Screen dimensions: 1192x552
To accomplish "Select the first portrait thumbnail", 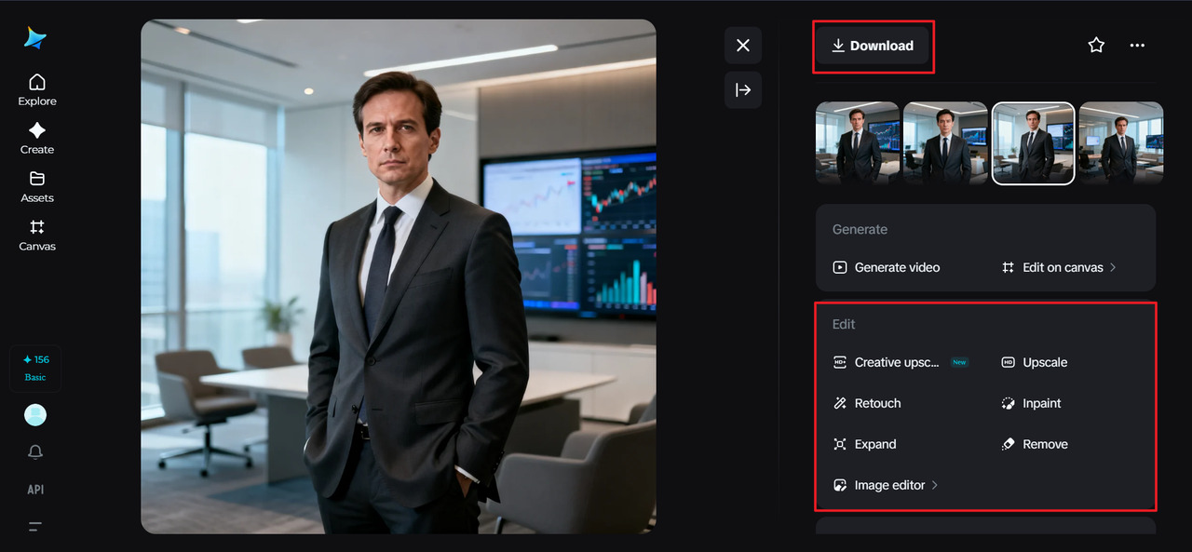I will click(x=858, y=143).
